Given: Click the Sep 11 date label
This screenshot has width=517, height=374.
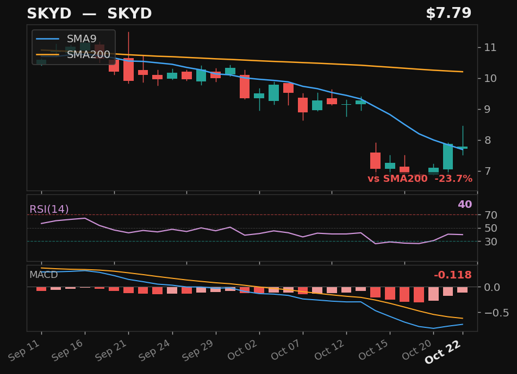Looking at the screenshot, I should coord(24,351).
